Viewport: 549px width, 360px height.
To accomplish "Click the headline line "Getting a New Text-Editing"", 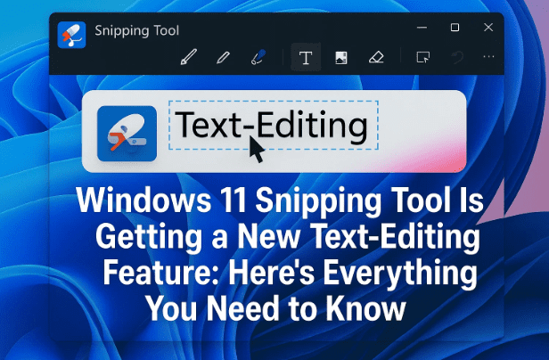I will (x=288, y=238).
